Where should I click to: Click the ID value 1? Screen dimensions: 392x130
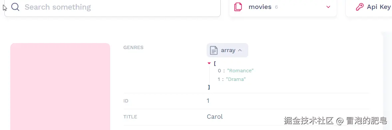pos(208,101)
